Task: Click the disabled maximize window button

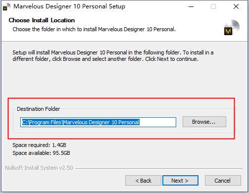Action: 213,6
